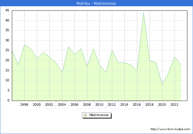193x134 pixels.
Task: Select the 2004 x-axis label
Action: click(x=62, y=105)
